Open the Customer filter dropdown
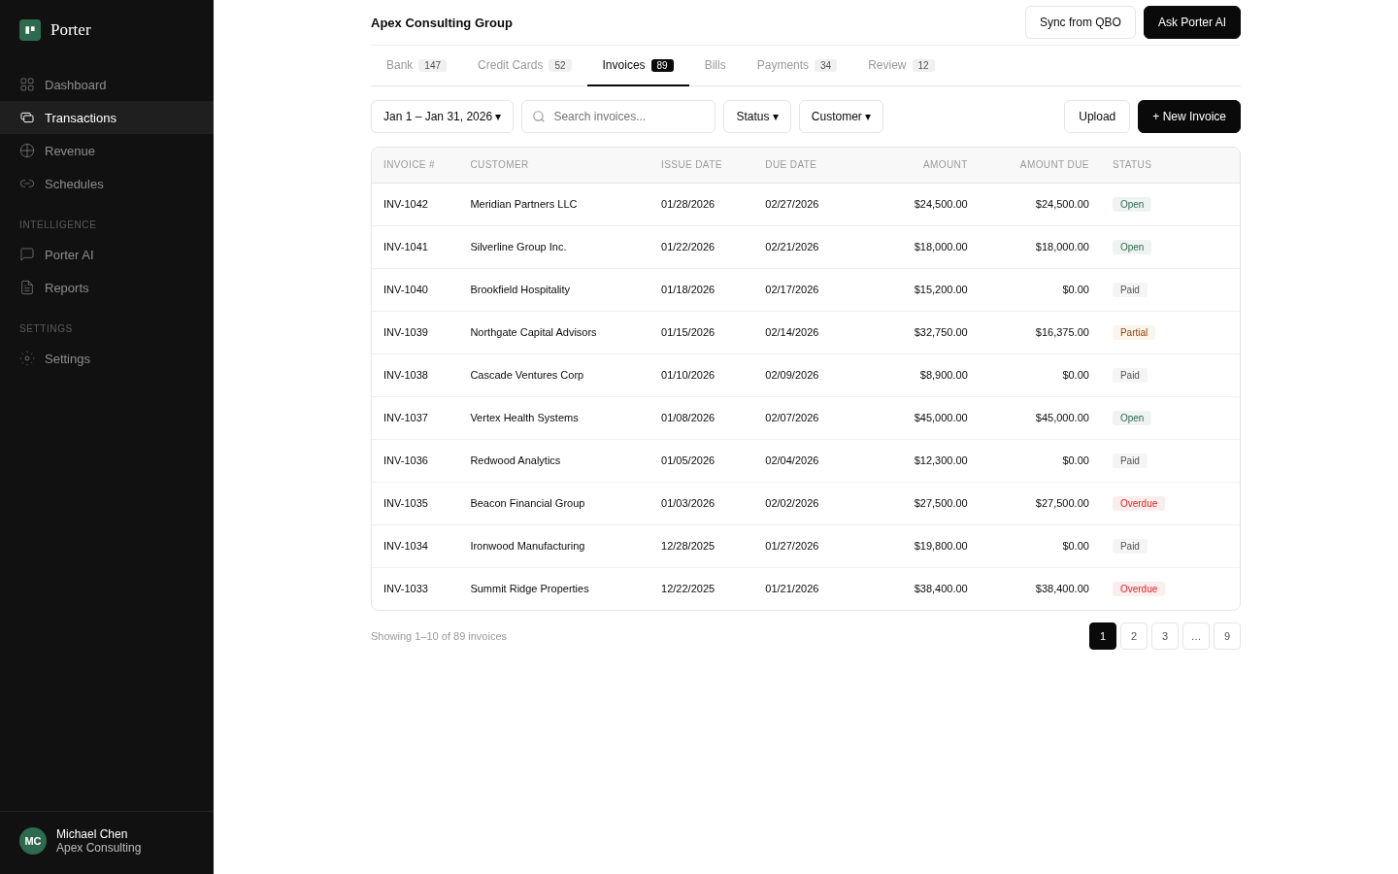 pyautogui.click(x=841, y=117)
